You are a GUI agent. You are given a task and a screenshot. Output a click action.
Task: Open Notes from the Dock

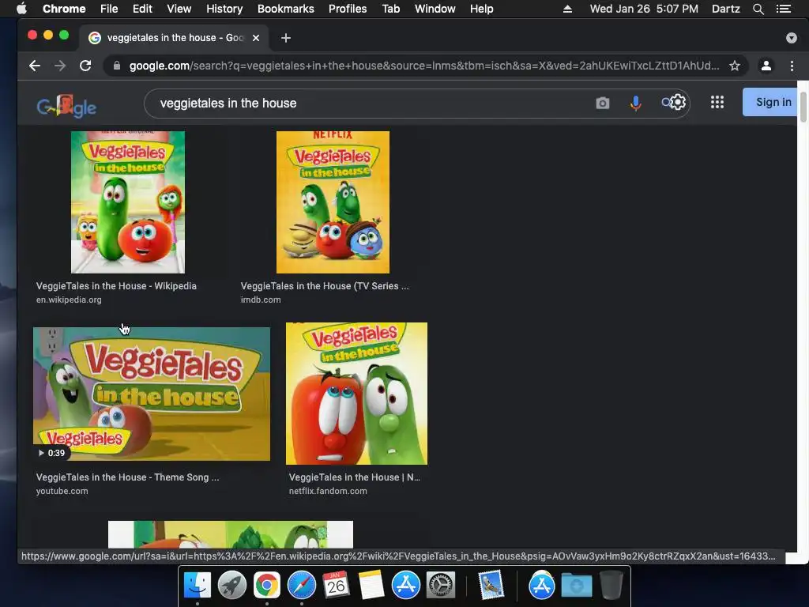pos(371,586)
